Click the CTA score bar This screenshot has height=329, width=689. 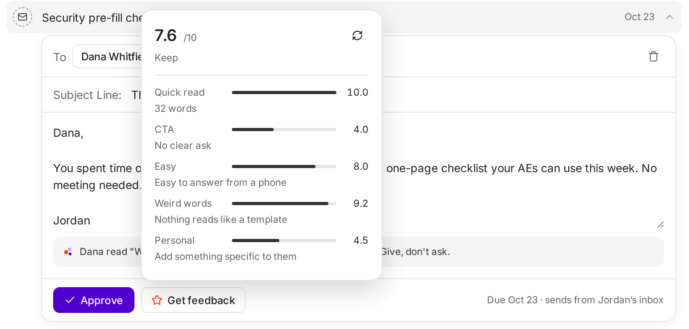pyautogui.click(x=284, y=130)
